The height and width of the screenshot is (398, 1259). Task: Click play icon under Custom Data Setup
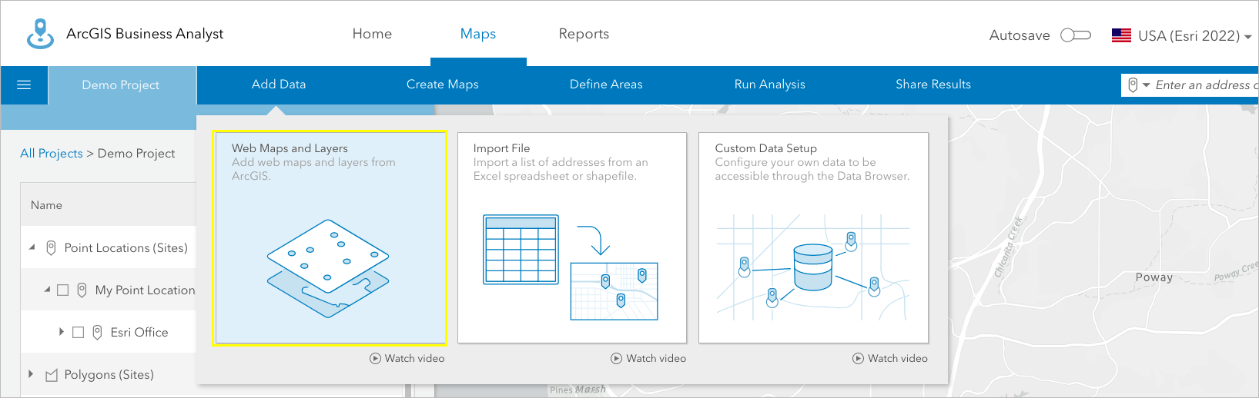858,358
